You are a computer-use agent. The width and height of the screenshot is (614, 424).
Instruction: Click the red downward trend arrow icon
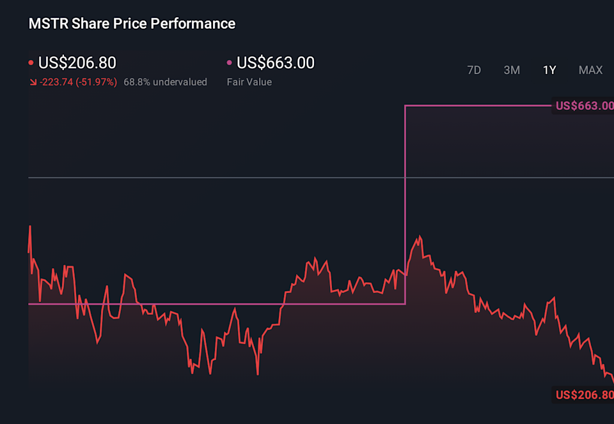32,82
